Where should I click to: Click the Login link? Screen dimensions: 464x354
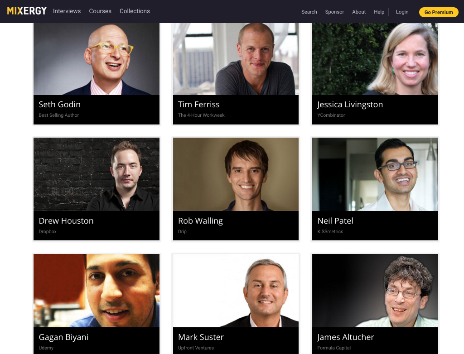pos(402,12)
